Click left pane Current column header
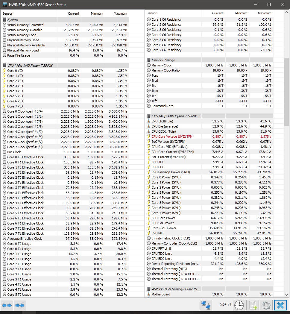 [69, 13]
